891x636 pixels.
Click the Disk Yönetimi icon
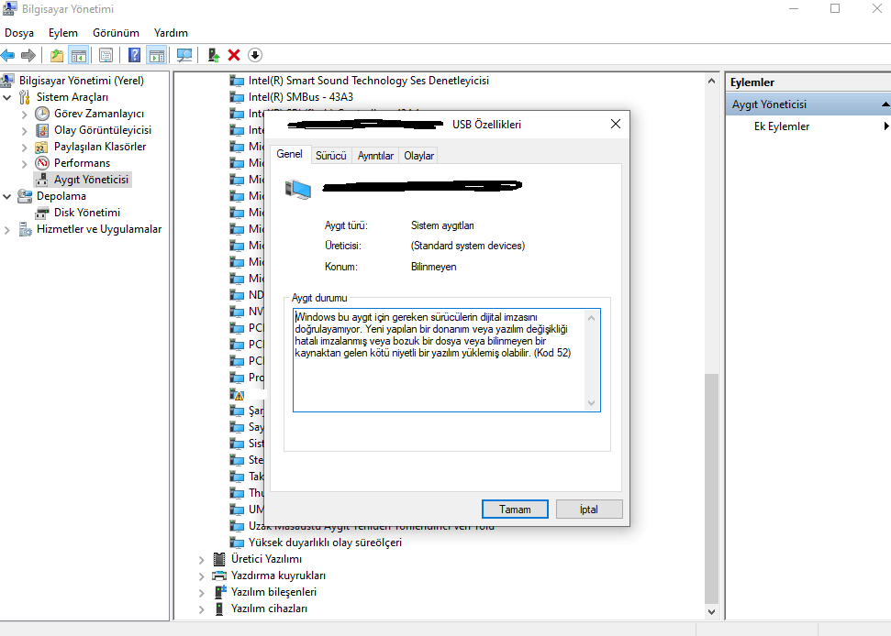tap(42, 213)
